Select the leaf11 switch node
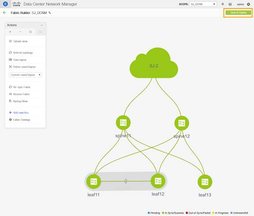Screen dimensions: 254x216 pyautogui.click(x=93, y=182)
